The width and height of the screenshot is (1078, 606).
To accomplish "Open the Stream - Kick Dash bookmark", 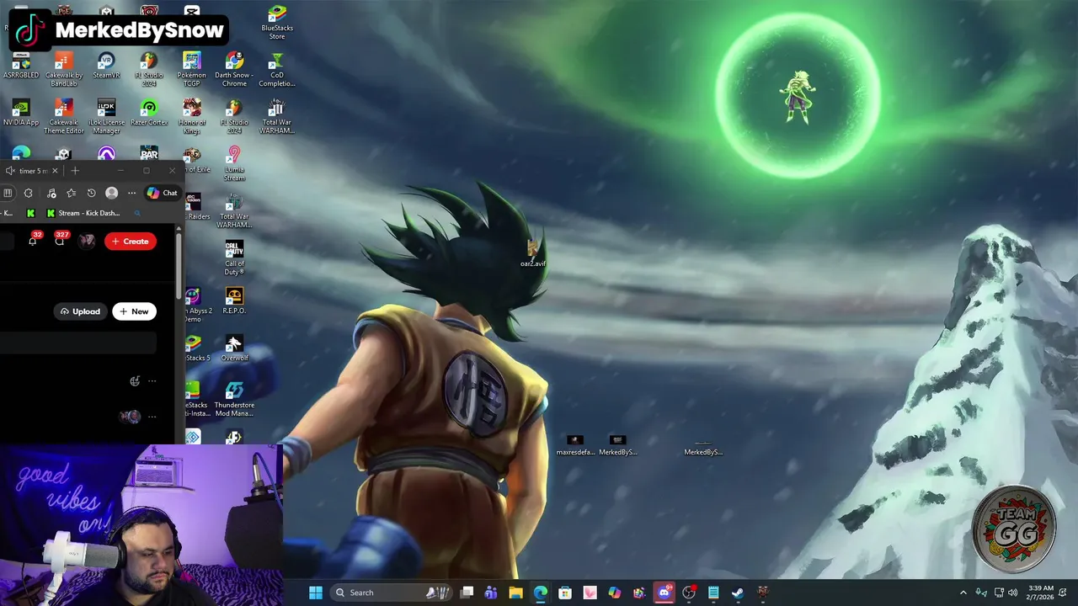I will (83, 213).
